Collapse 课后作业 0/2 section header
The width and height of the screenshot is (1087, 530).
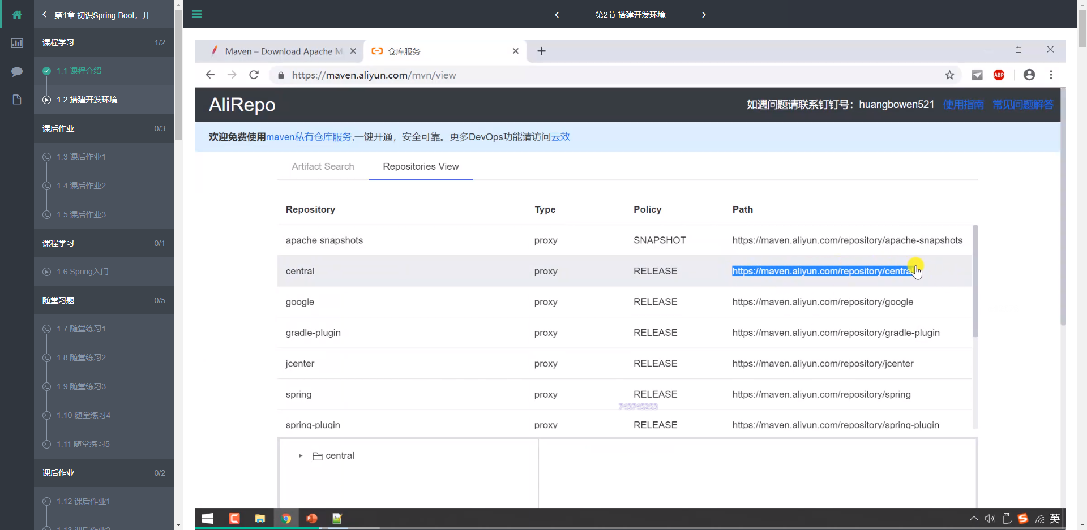(104, 473)
